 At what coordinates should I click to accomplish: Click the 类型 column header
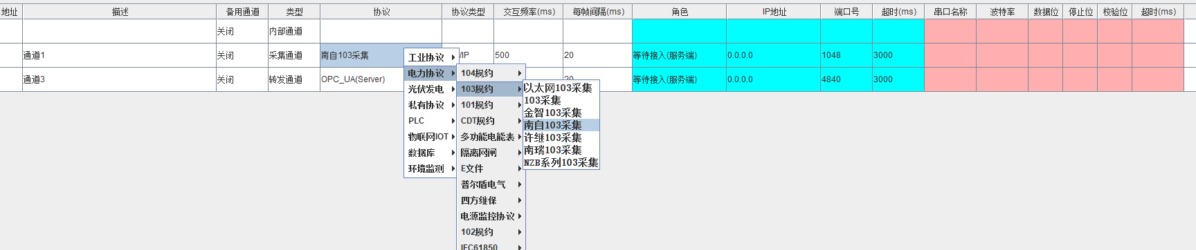(x=294, y=12)
